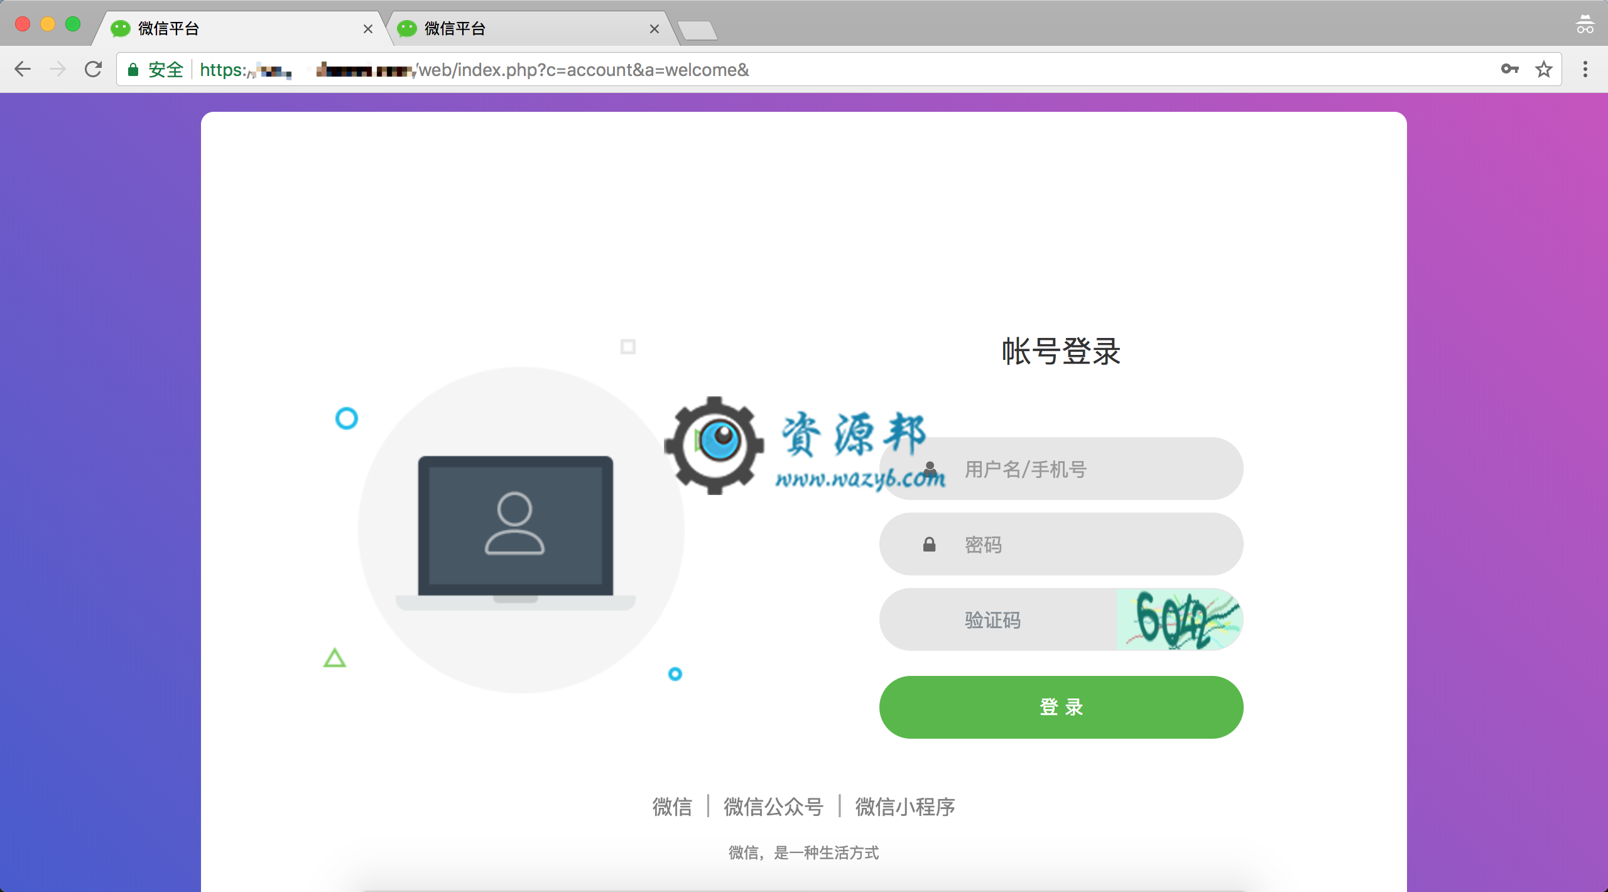Click the 微信，是一种生活方式 slogan text

(804, 852)
